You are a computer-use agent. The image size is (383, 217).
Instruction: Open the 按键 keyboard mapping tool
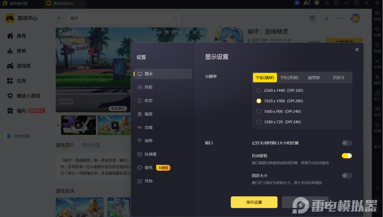tap(377, 16)
